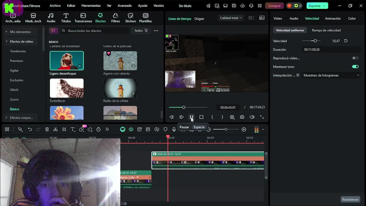Click the effects search input field
This screenshot has width=366, height=206.
[x=95, y=31]
